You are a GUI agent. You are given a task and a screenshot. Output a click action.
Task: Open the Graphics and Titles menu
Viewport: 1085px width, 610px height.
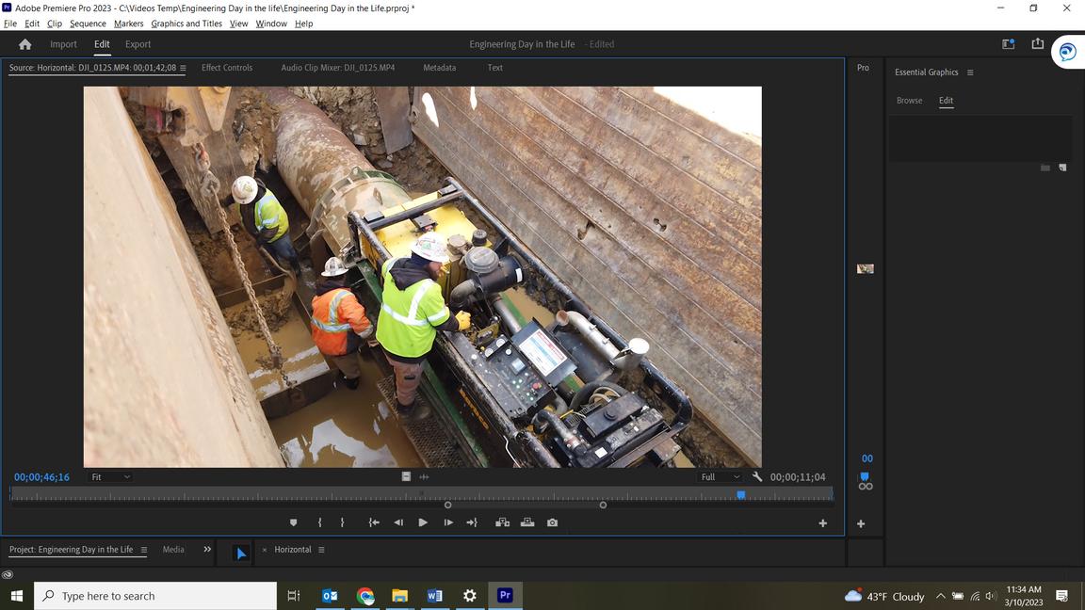tap(186, 24)
